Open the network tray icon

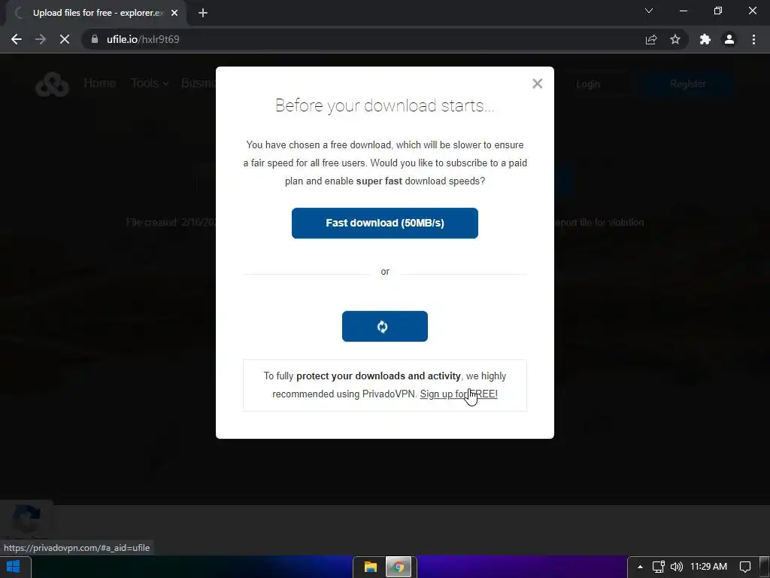coord(659,567)
